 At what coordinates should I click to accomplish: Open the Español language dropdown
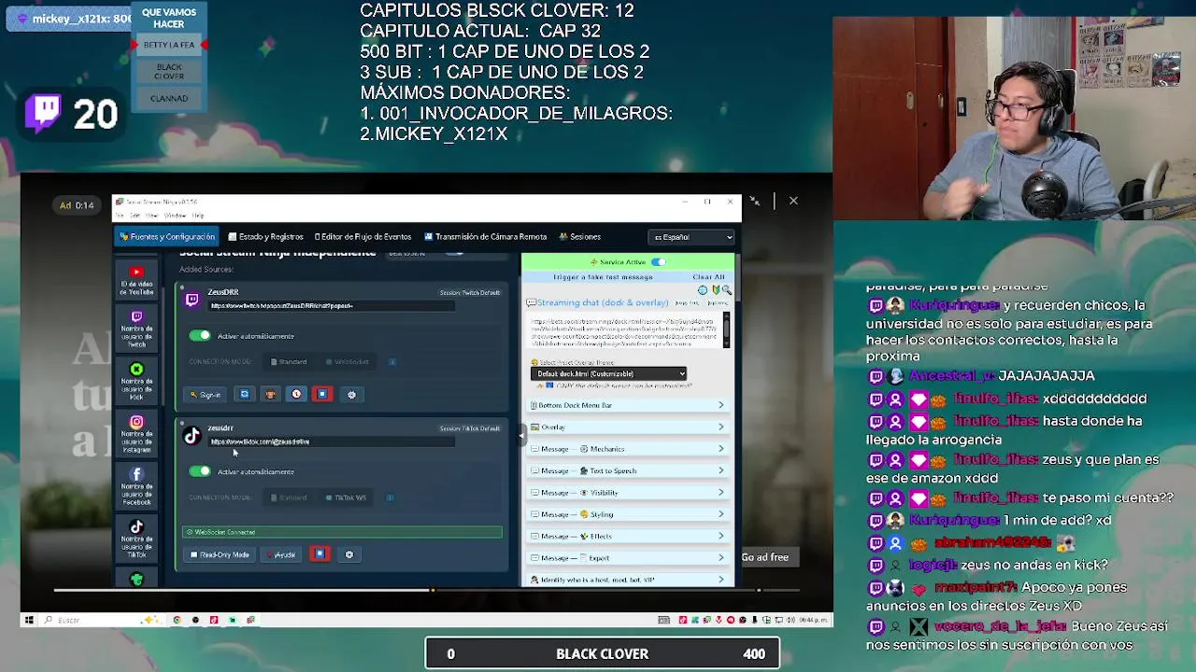[x=691, y=237]
